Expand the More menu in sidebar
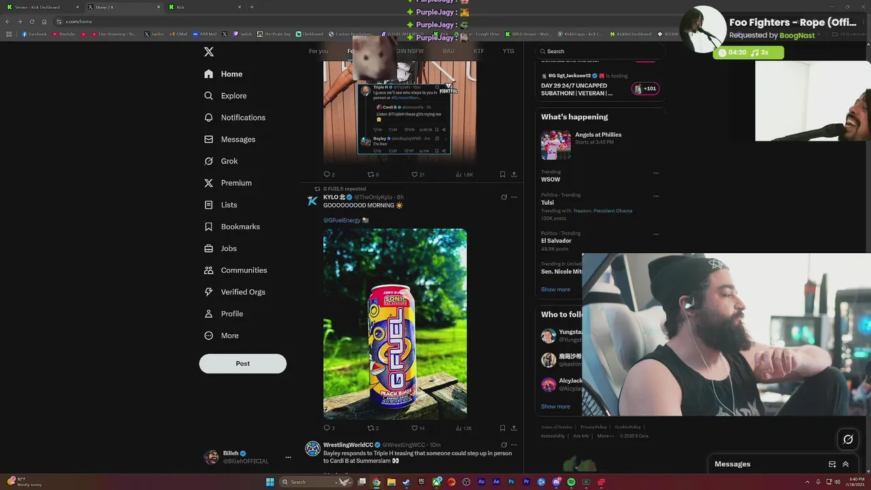The image size is (871, 490). pos(221,336)
